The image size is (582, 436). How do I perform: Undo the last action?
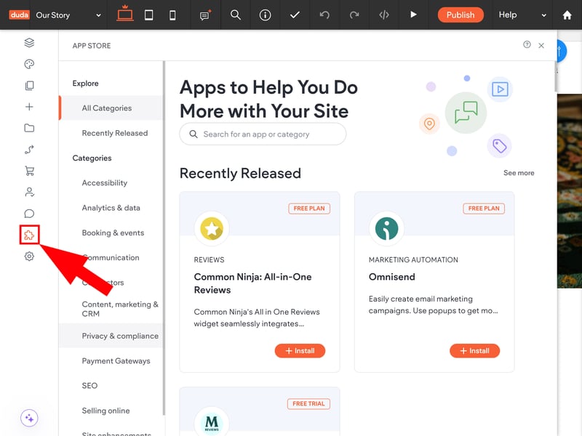324,15
